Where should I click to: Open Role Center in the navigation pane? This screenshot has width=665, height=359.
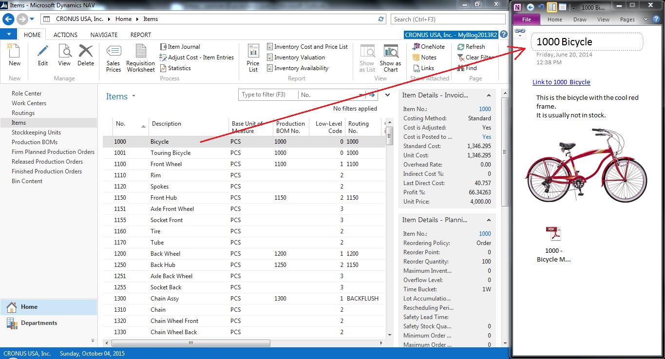coord(27,94)
